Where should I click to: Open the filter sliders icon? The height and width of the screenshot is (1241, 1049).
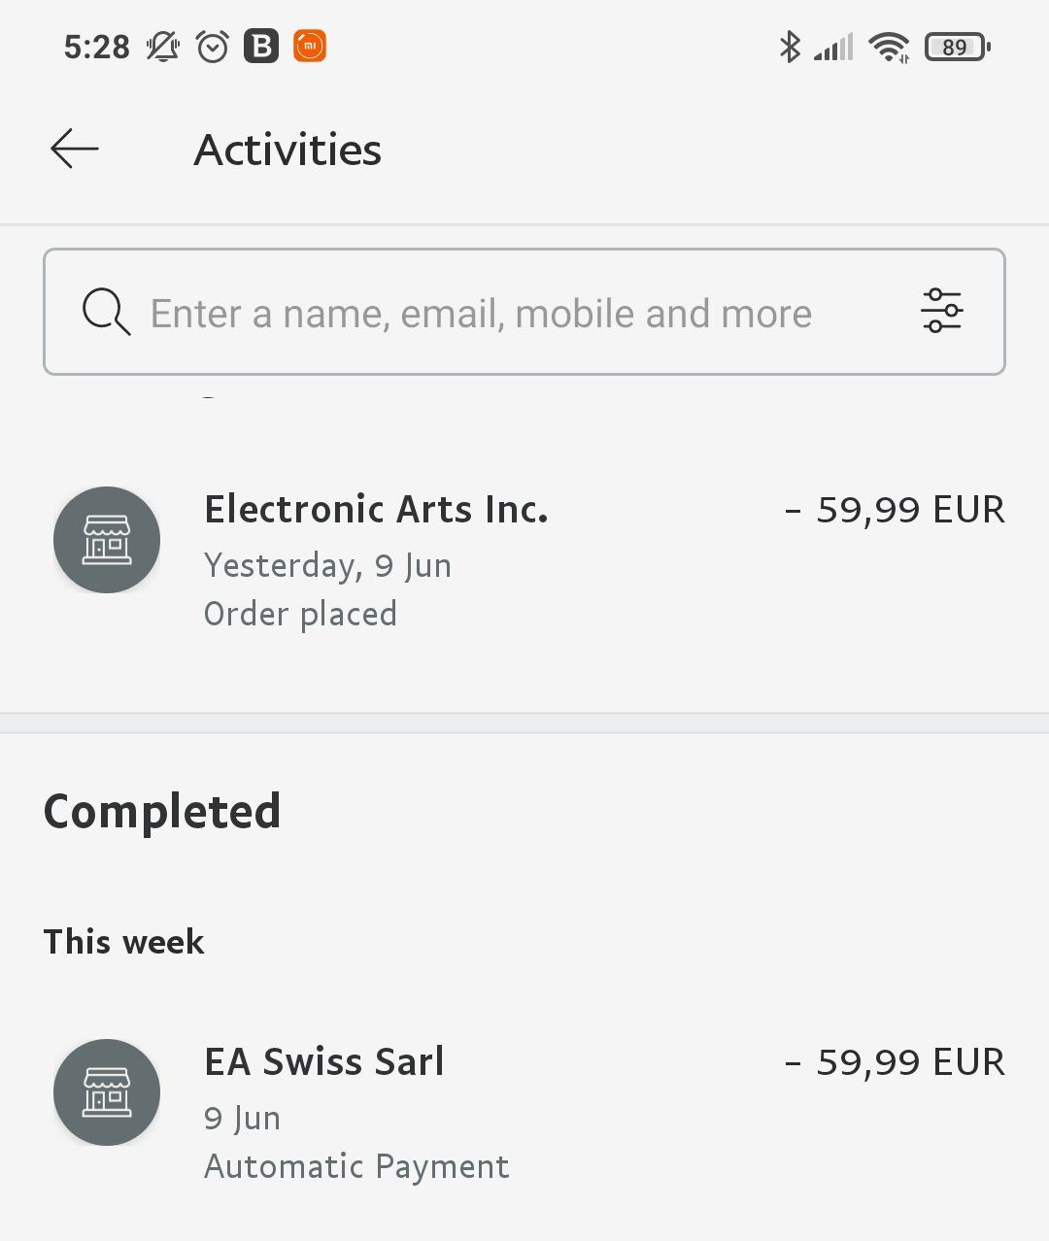pyautogui.click(x=941, y=311)
